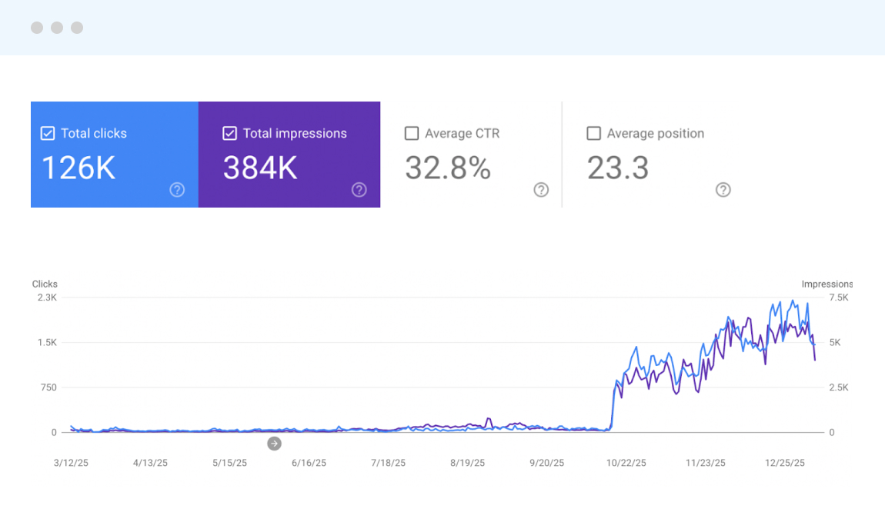This screenshot has height=532, width=885.
Task: Click the 12/25/25 date label
Action: pos(784,463)
